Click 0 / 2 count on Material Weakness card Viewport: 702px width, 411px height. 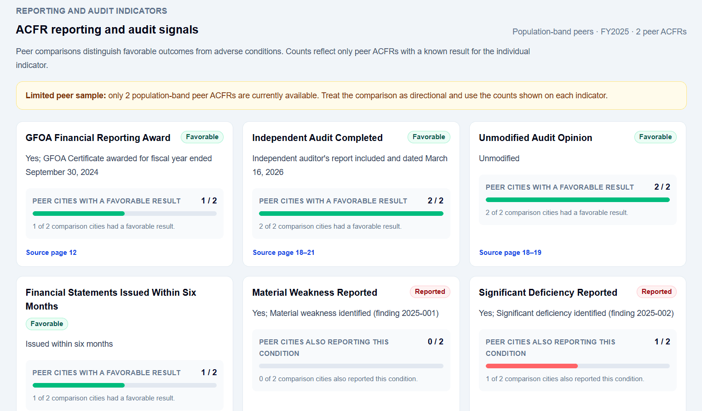point(436,342)
